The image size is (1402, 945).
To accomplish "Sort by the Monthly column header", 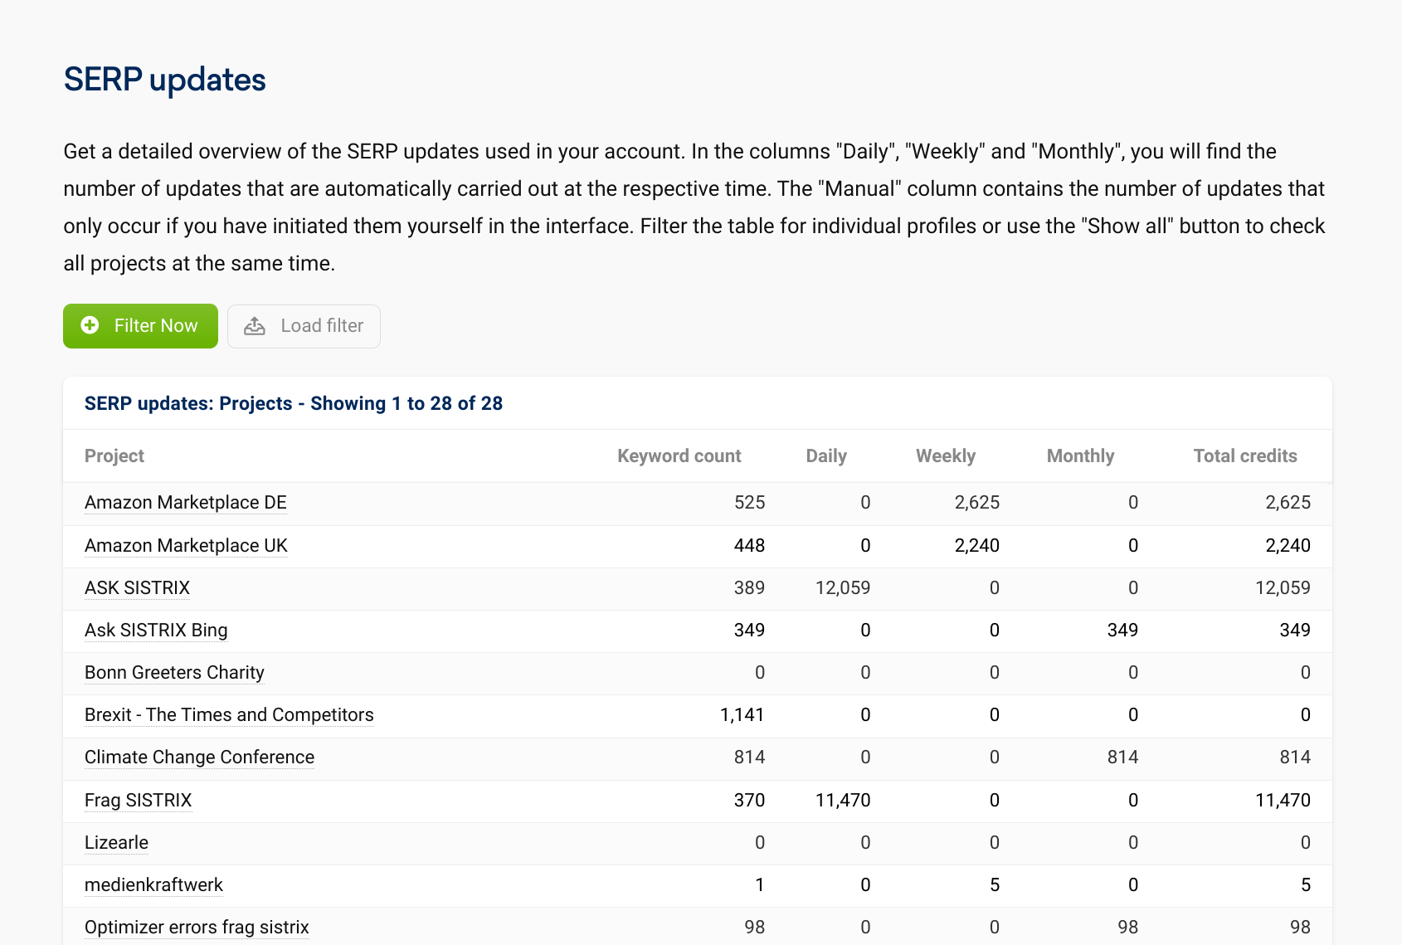I will [1080, 456].
